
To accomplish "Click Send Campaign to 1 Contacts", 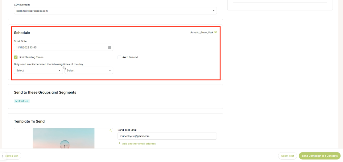I will 320,156.
